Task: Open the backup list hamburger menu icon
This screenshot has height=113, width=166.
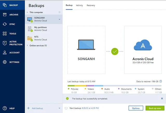Action: [x=59, y=12]
